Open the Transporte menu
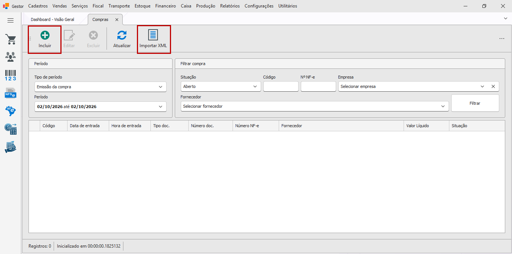This screenshot has width=512, height=254. pyautogui.click(x=119, y=6)
